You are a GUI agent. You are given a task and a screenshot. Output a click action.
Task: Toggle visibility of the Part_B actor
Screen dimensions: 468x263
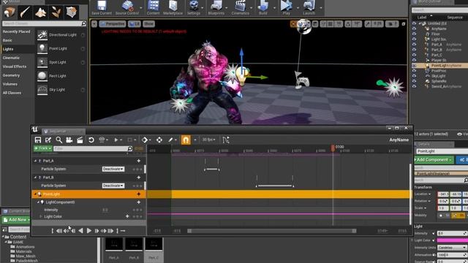(x=414, y=50)
